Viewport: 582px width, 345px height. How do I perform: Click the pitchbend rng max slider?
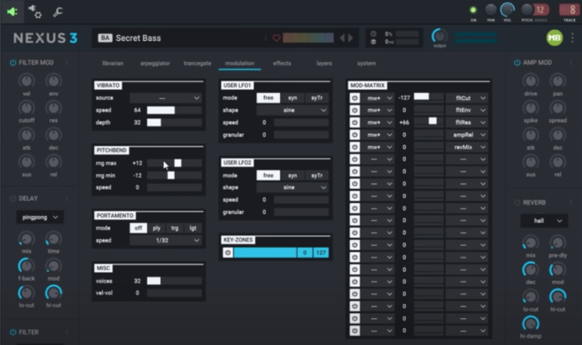pyautogui.click(x=174, y=163)
